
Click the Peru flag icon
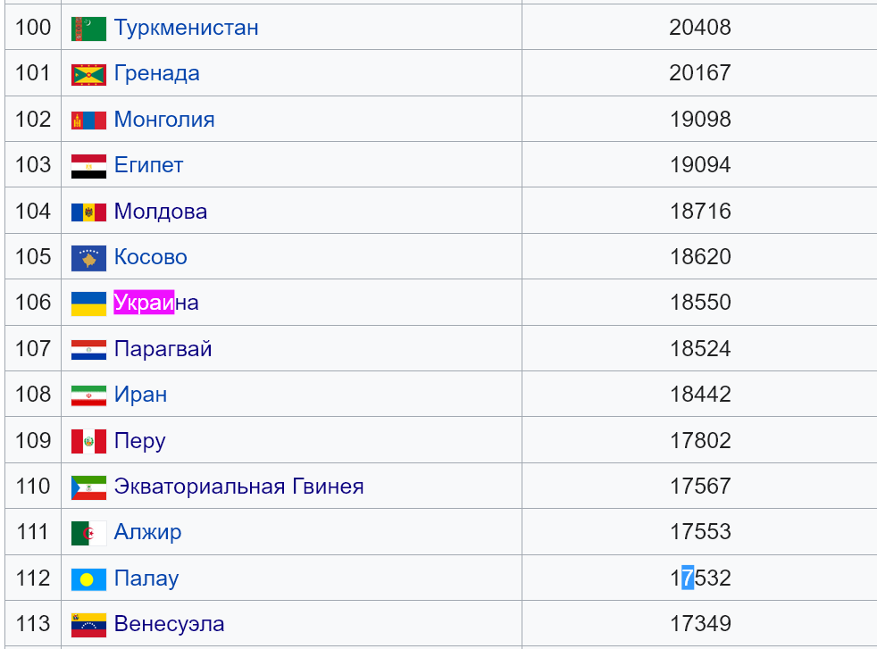click(x=88, y=442)
